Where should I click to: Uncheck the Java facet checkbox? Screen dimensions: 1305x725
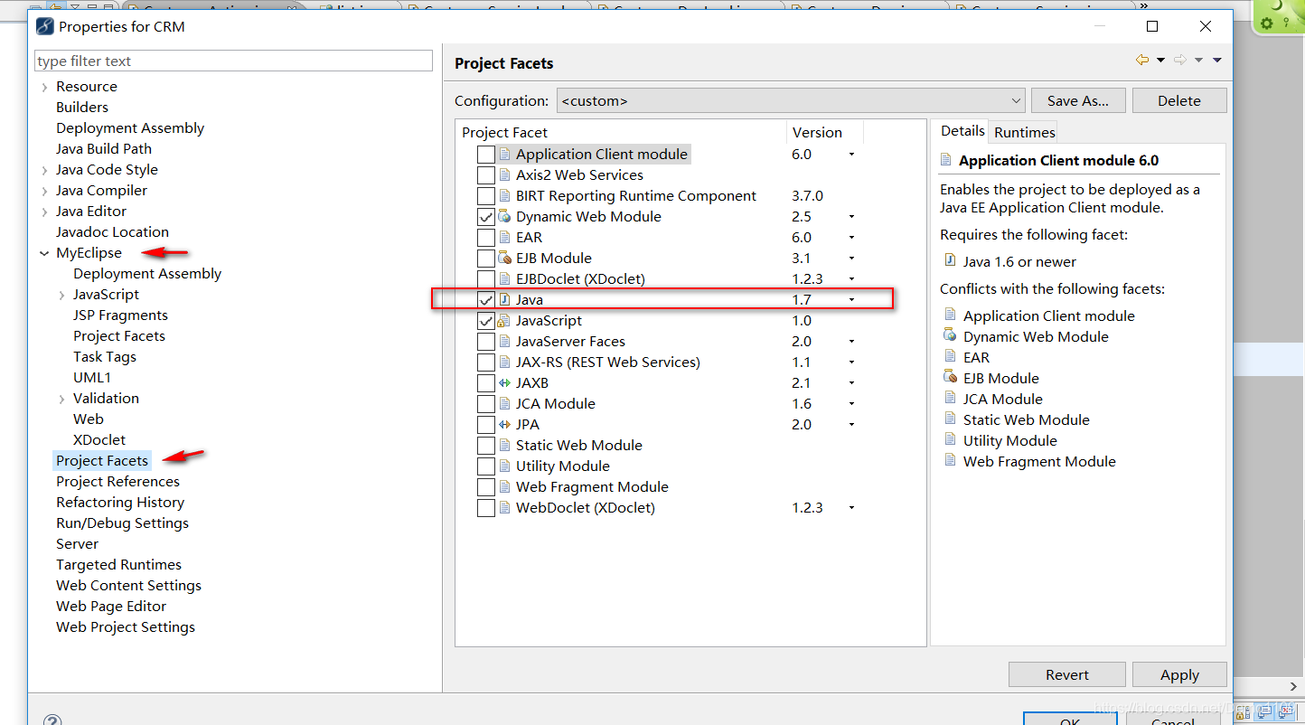click(486, 299)
